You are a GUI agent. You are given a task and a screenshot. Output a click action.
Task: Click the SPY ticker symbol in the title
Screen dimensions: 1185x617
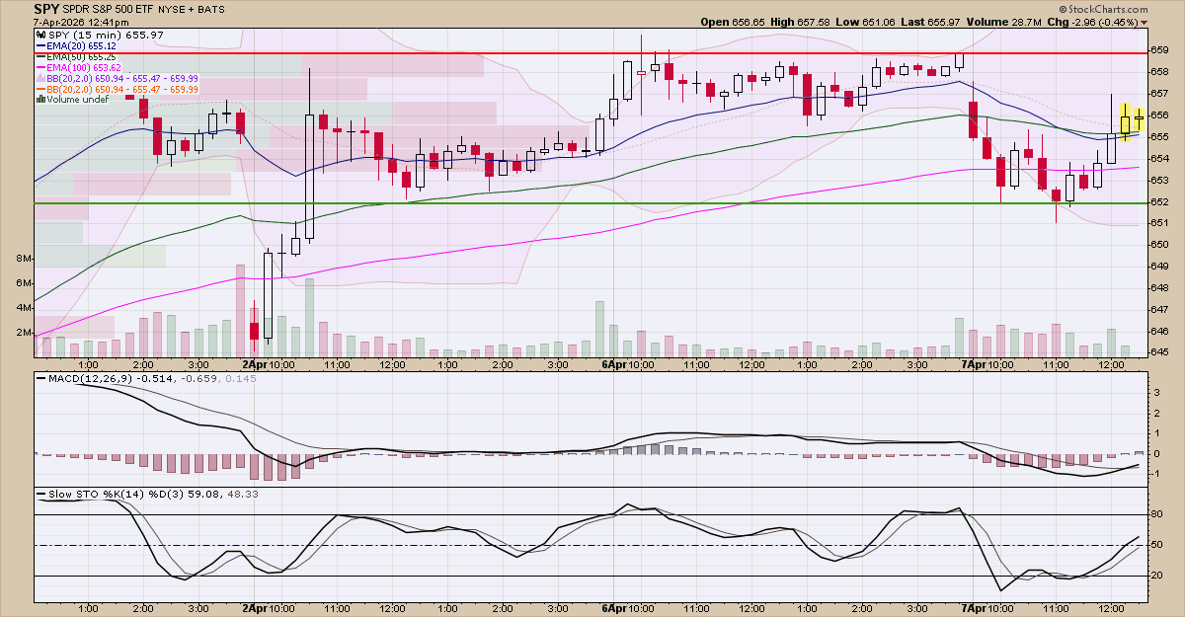click(x=47, y=9)
